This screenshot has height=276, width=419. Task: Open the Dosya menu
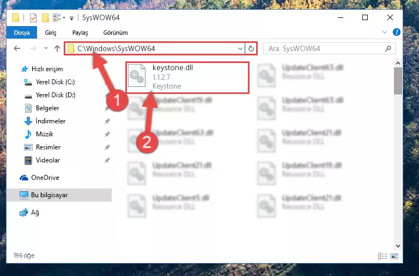[22, 33]
